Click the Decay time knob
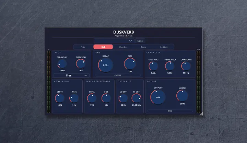 click(105, 65)
